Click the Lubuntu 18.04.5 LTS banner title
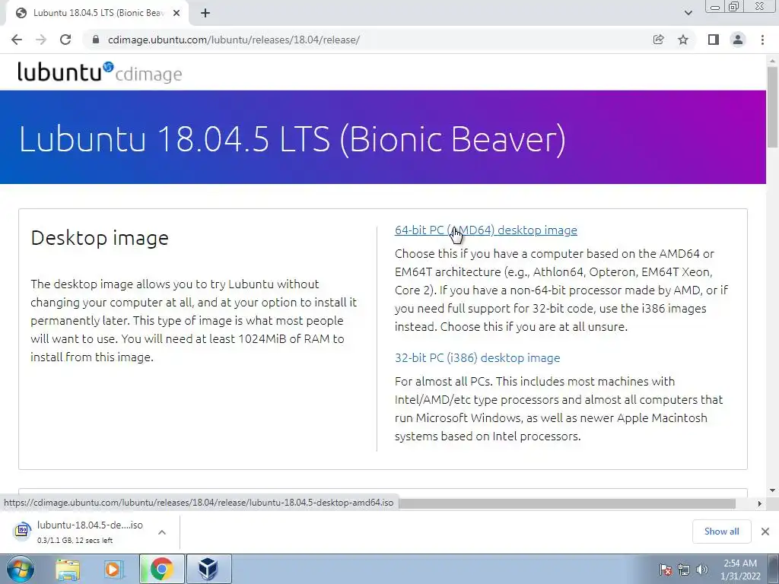The image size is (779, 584). (x=292, y=138)
